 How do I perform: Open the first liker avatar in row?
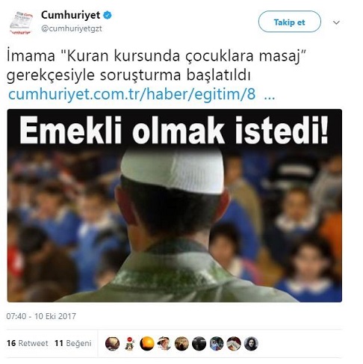(112, 344)
